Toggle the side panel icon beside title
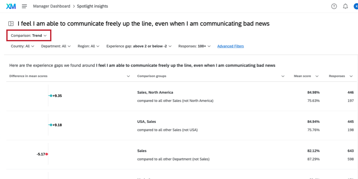The image size is (358, 179). [11, 24]
